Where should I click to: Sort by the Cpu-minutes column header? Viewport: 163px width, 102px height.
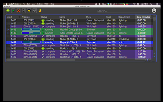point(143,17)
